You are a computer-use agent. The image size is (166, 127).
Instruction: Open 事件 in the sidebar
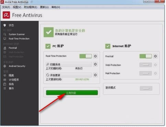pos(11,88)
